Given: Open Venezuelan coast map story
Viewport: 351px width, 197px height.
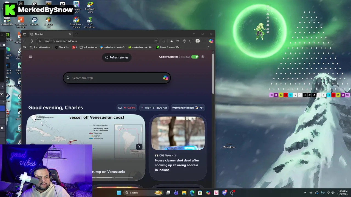Looking at the screenshot, I should [x=86, y=147].
